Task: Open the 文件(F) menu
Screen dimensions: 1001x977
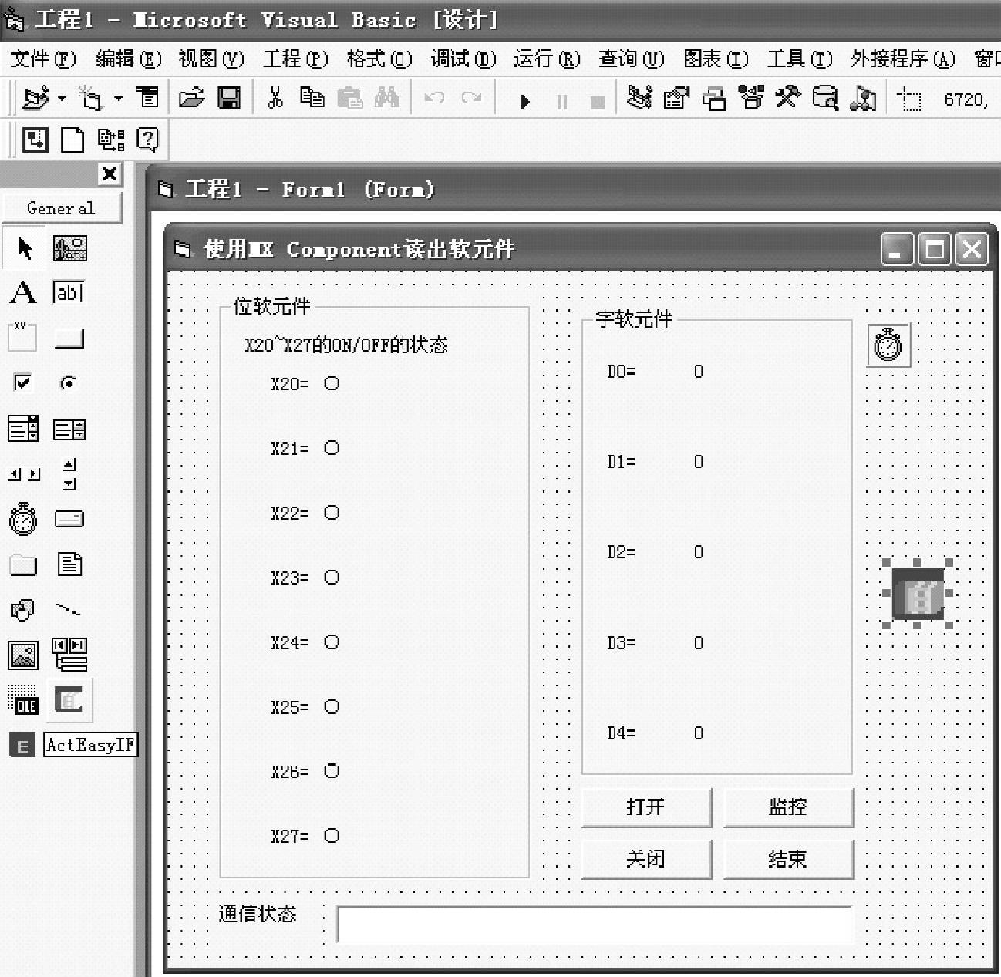Action: (x=43, y=59)
